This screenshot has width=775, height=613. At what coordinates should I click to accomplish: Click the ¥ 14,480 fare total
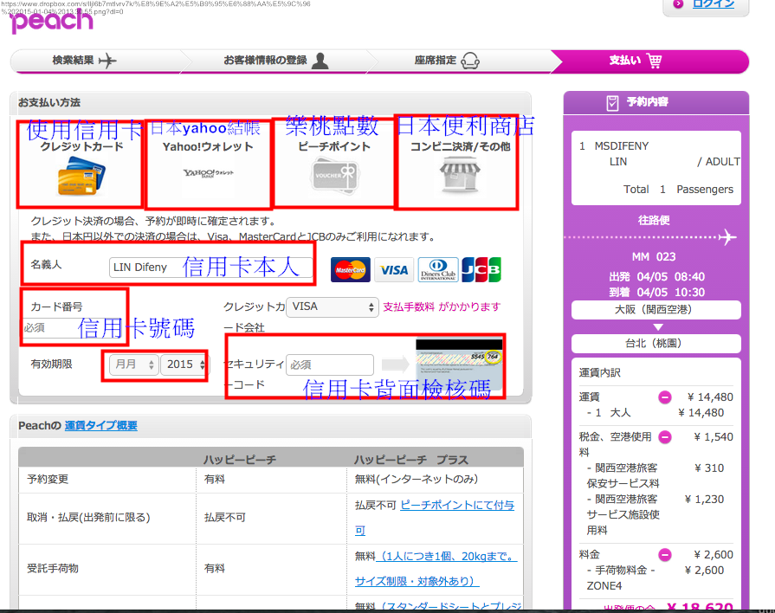[x=710, y=397]
